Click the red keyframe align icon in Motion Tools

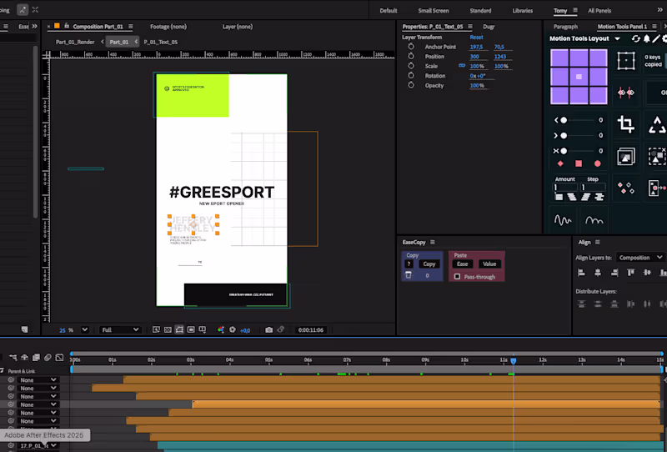click(626, 93)
